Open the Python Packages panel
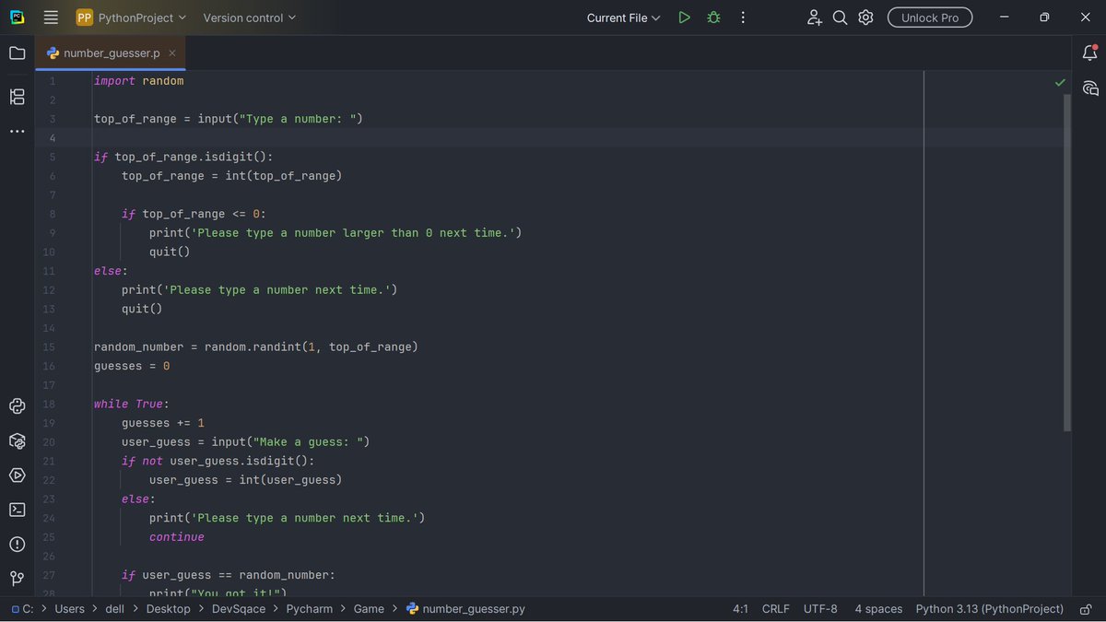This screenshot has width=1106, height=622. [x=17, y=440]
